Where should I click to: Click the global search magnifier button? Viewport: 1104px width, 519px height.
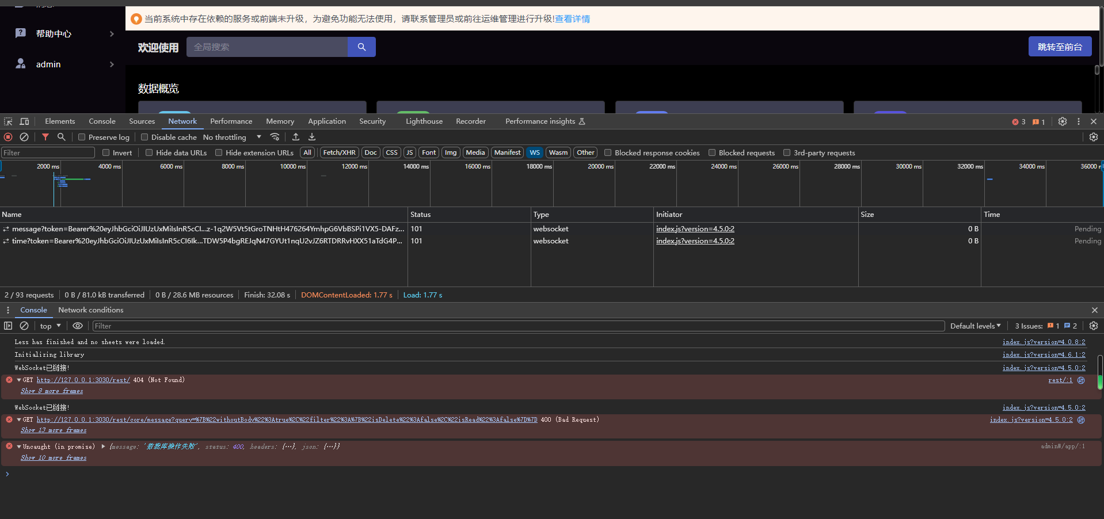click(x=361, y=47)
